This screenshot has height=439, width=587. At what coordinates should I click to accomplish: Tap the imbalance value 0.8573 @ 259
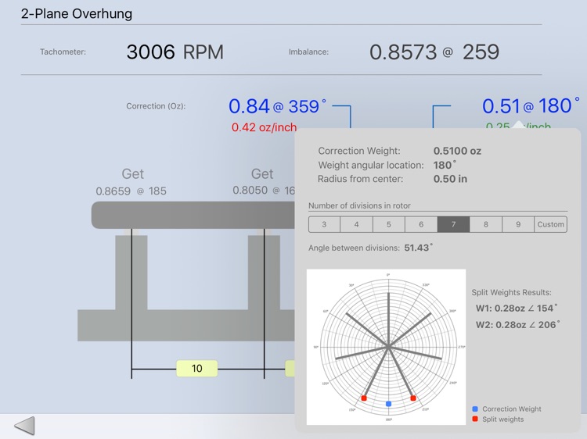pos(434,52)
